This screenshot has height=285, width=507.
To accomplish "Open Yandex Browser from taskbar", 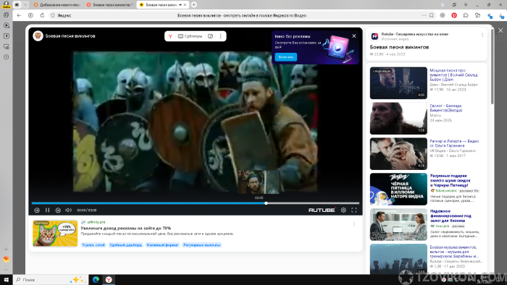I will coord(109,280).
